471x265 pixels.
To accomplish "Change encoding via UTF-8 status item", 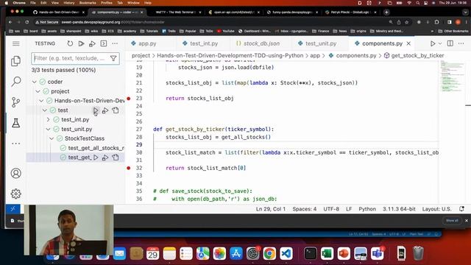I will (331, 209).
